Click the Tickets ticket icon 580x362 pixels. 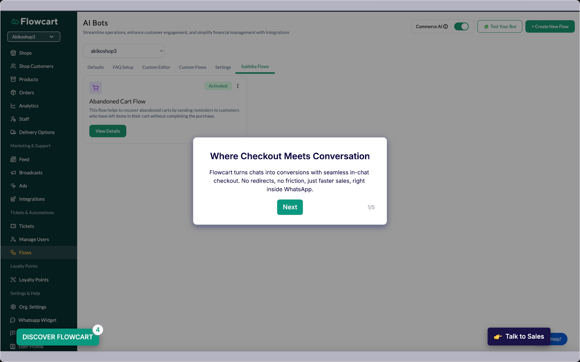[x=13, y=226]
